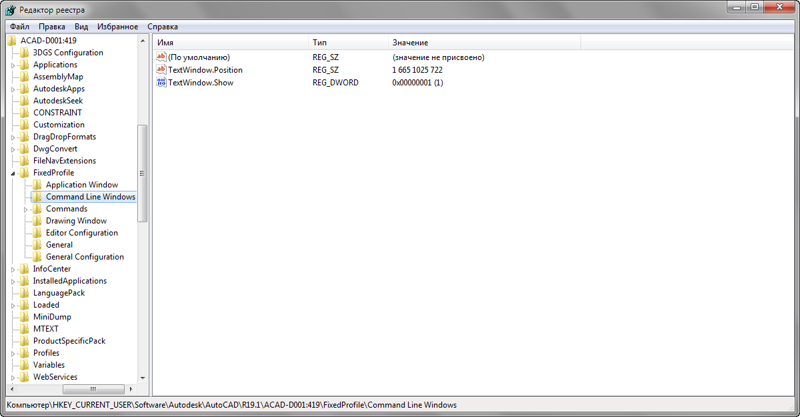This screenshot has height=417, width=800.
Task: Click the Значение column header
Action: pos(484,43)
